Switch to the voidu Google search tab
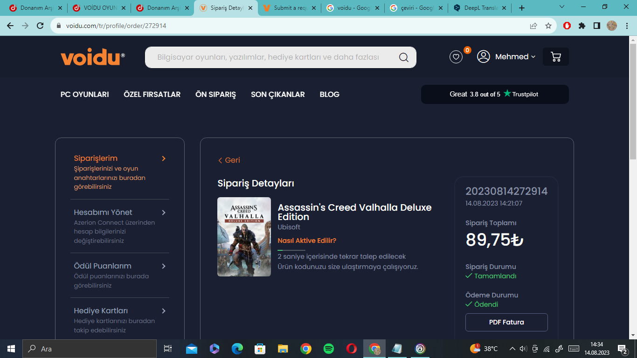 (353, 8)
